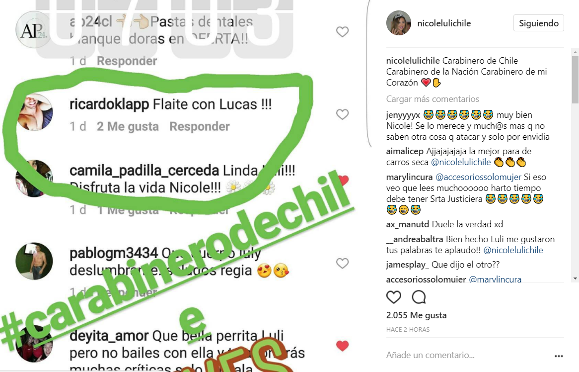Open the three-dots more options menu

[x=559, y=356]
